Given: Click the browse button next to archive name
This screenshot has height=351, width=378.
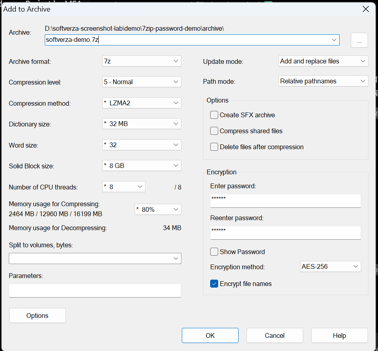Looking at the screenshot, I should pyautogui.click(x=359, y=40).
